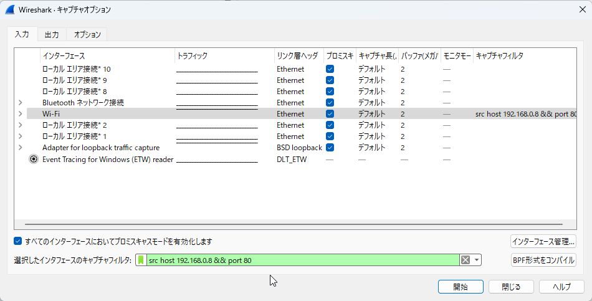Click the 閉じる button
Screen dimensions: 592x301
(x=511, y=287)
